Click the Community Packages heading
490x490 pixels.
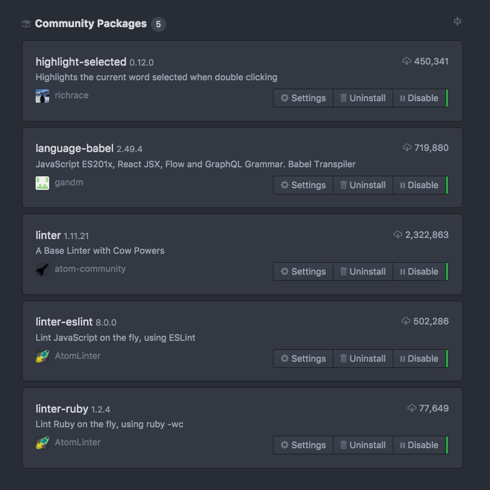(90, 24)
